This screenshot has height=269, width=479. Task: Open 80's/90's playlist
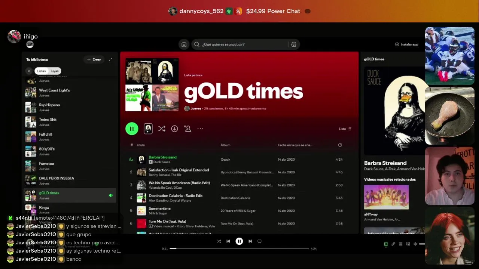[70, 151]
